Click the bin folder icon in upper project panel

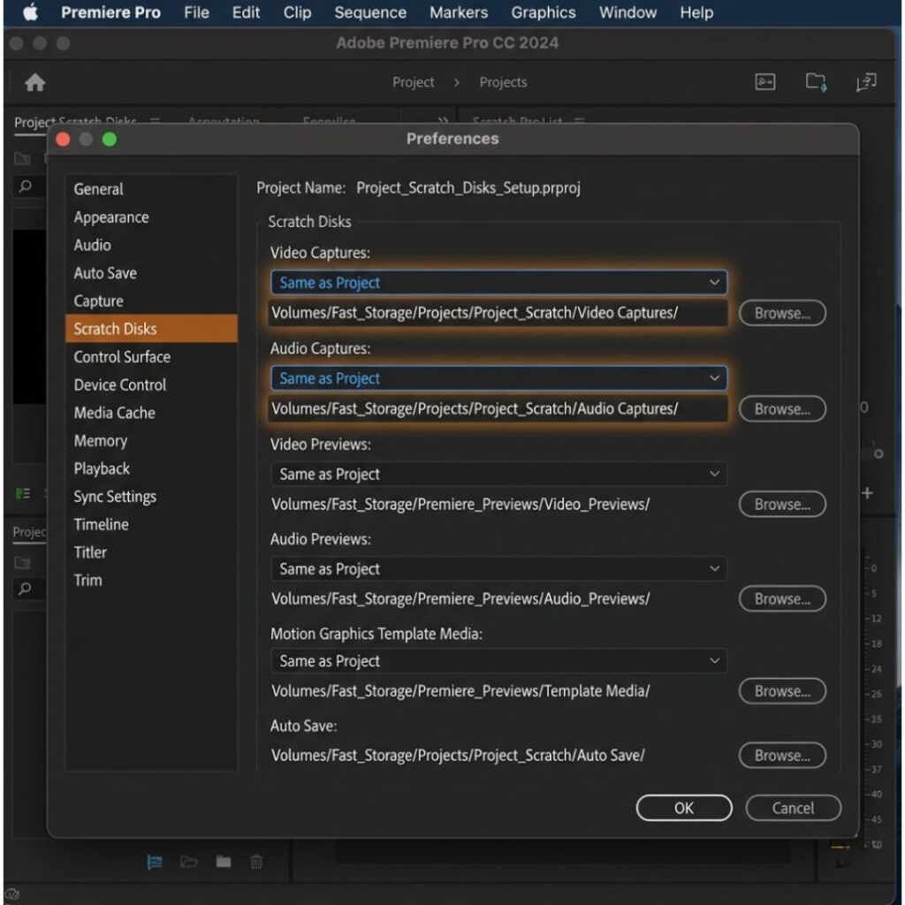point(22,157)
